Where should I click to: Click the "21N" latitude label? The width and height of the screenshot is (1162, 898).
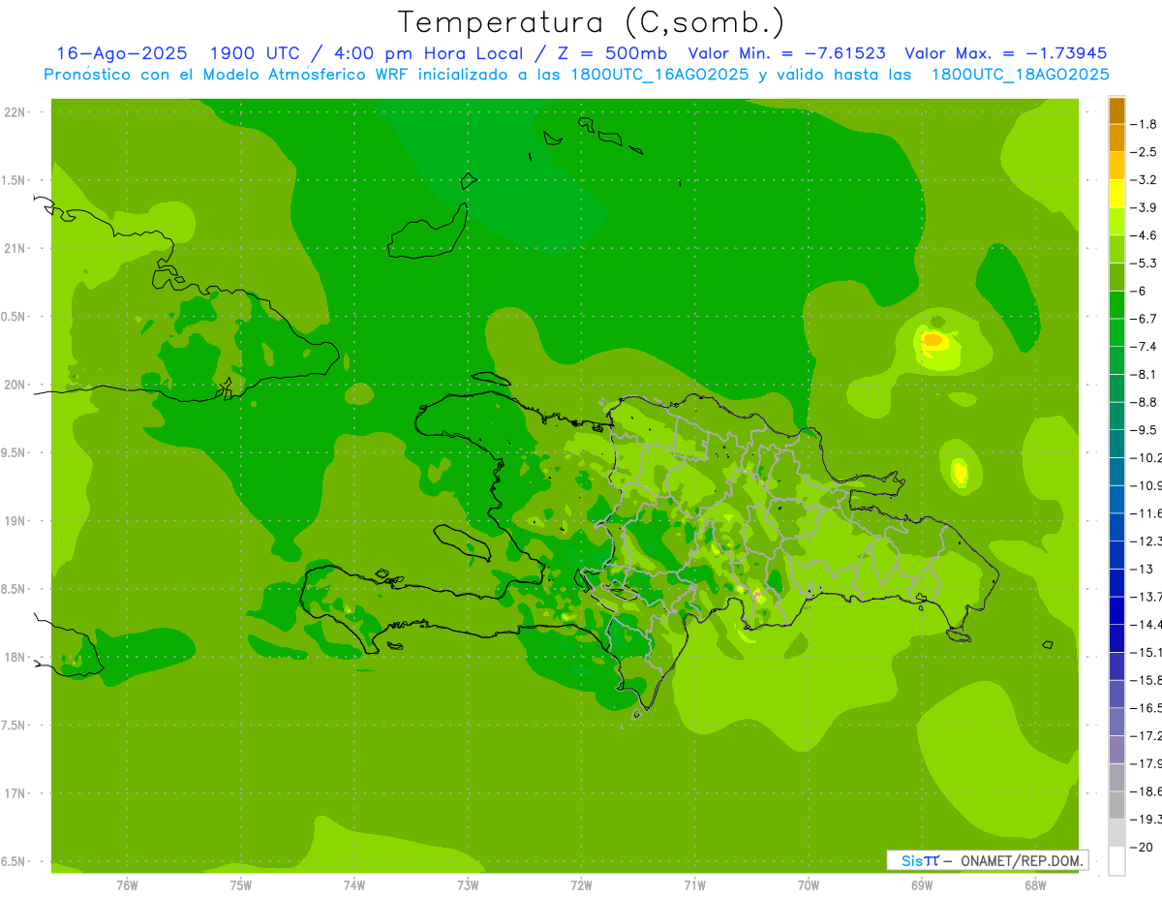14,248
